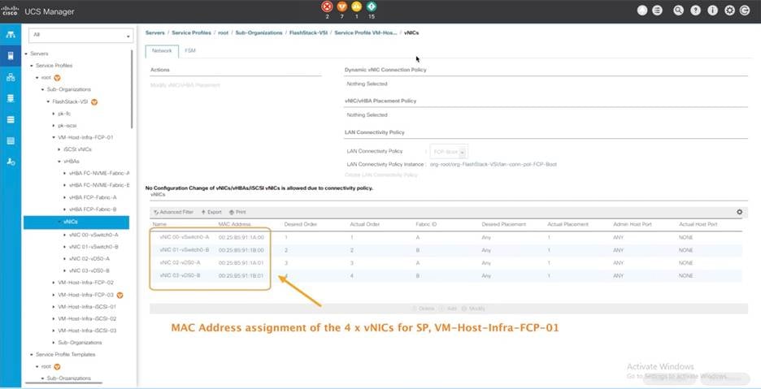Click fault badge beside Service Profile Templates root
The width and height of the screenshot is (761, 389).
click(57, 367)
